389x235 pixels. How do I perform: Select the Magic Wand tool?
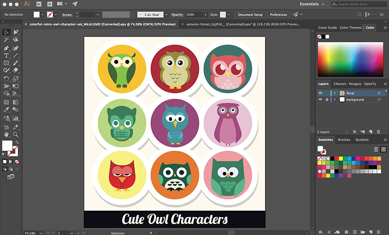[x=6, y=40]
